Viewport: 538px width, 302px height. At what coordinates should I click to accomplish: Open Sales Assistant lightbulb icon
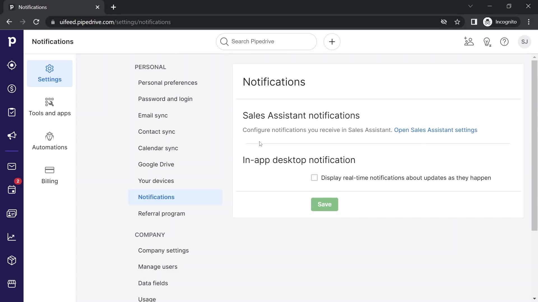coord(487,42)
